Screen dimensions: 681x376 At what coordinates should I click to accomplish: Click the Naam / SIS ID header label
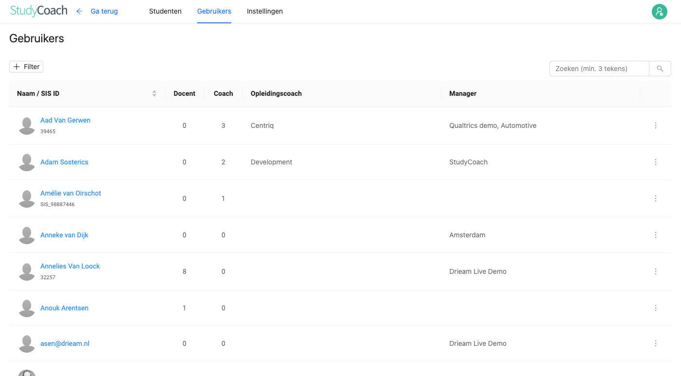(x=38, y=93)
